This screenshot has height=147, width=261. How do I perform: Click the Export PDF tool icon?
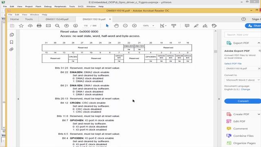coord(229,43)
